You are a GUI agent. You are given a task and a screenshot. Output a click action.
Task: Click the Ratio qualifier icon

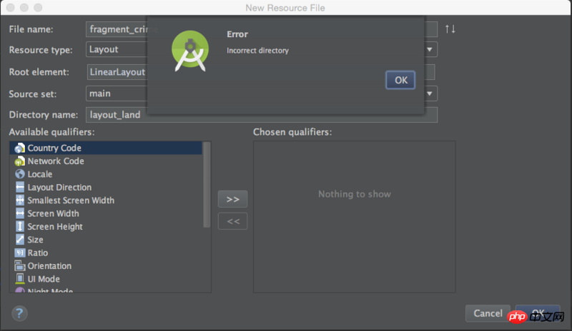[20, 253]
